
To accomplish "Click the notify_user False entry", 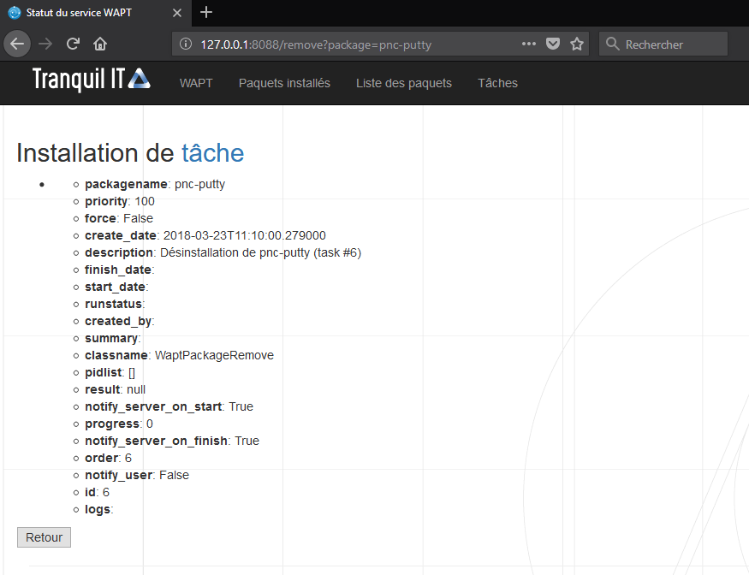I will (x=137, y=475).
